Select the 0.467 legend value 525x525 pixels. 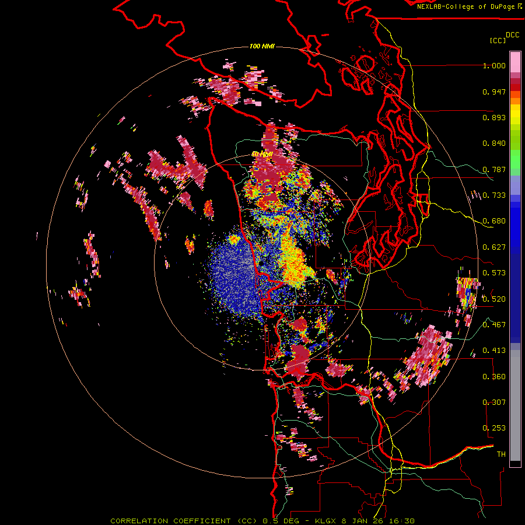click(x=494, y=325)
